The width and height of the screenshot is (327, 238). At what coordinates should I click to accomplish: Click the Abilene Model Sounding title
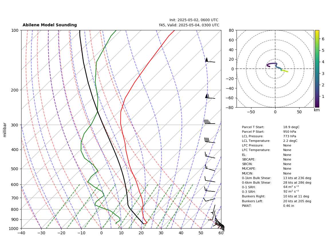click(50, 25)
